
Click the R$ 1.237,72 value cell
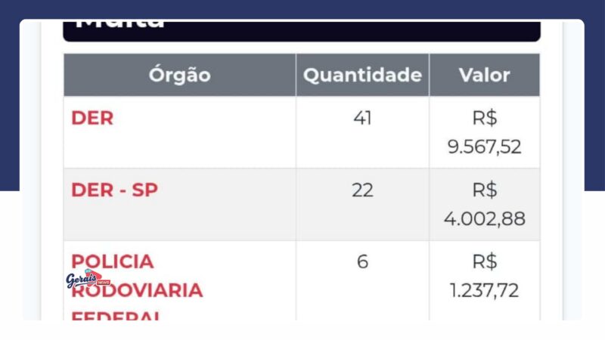click(485, 280)
